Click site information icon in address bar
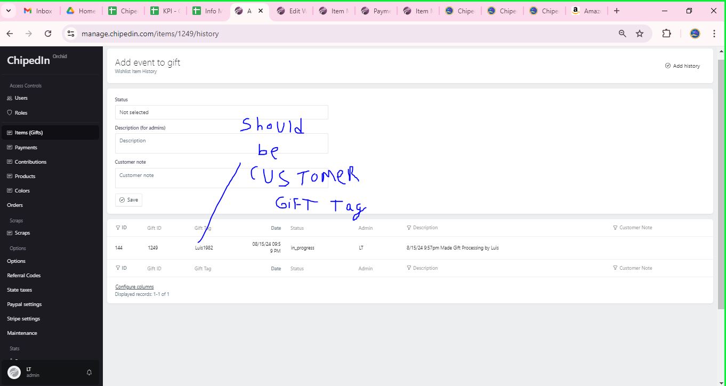 click(71, 34)
